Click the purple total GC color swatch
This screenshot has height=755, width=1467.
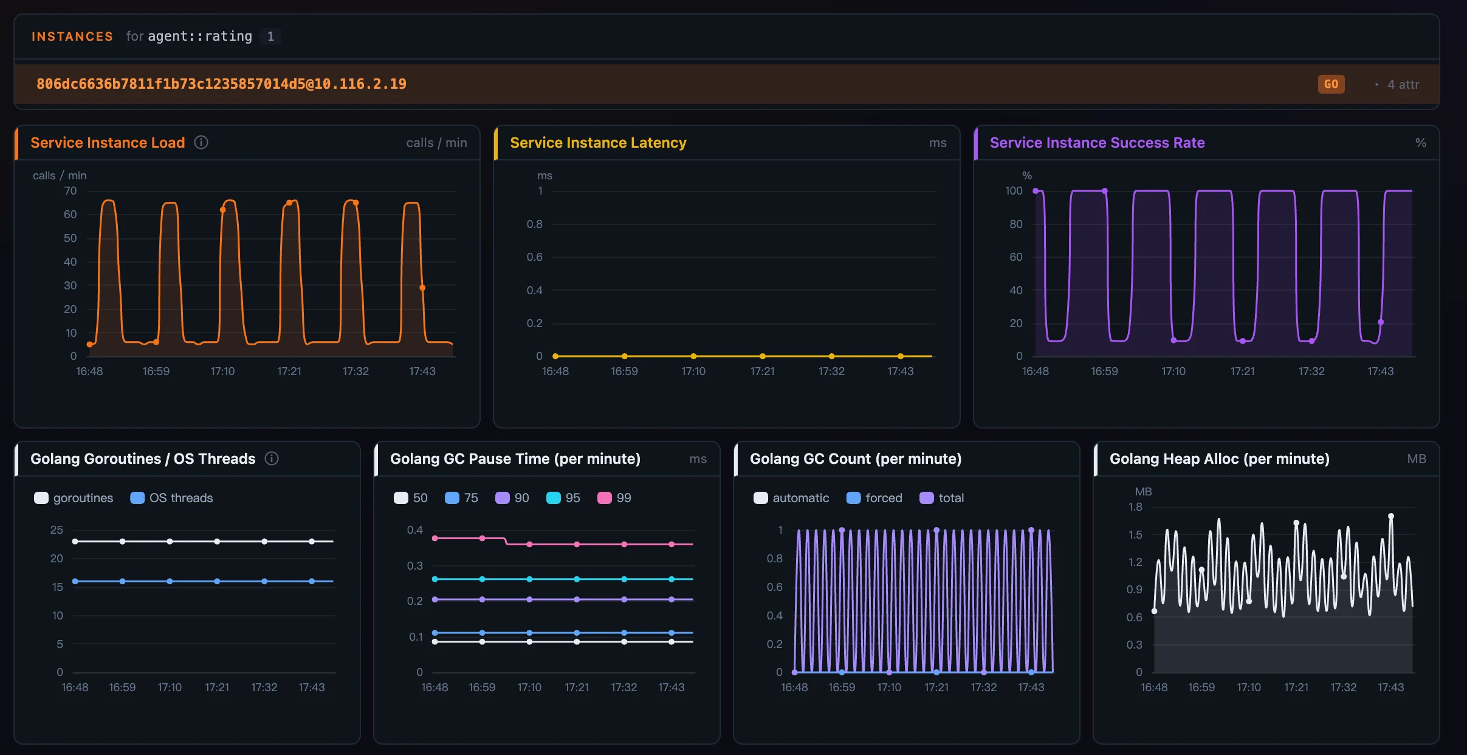coord(927,498)
